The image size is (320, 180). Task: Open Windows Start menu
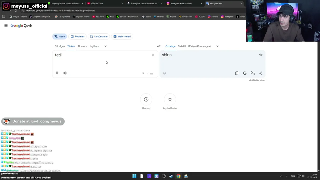[x=134, y=176]
